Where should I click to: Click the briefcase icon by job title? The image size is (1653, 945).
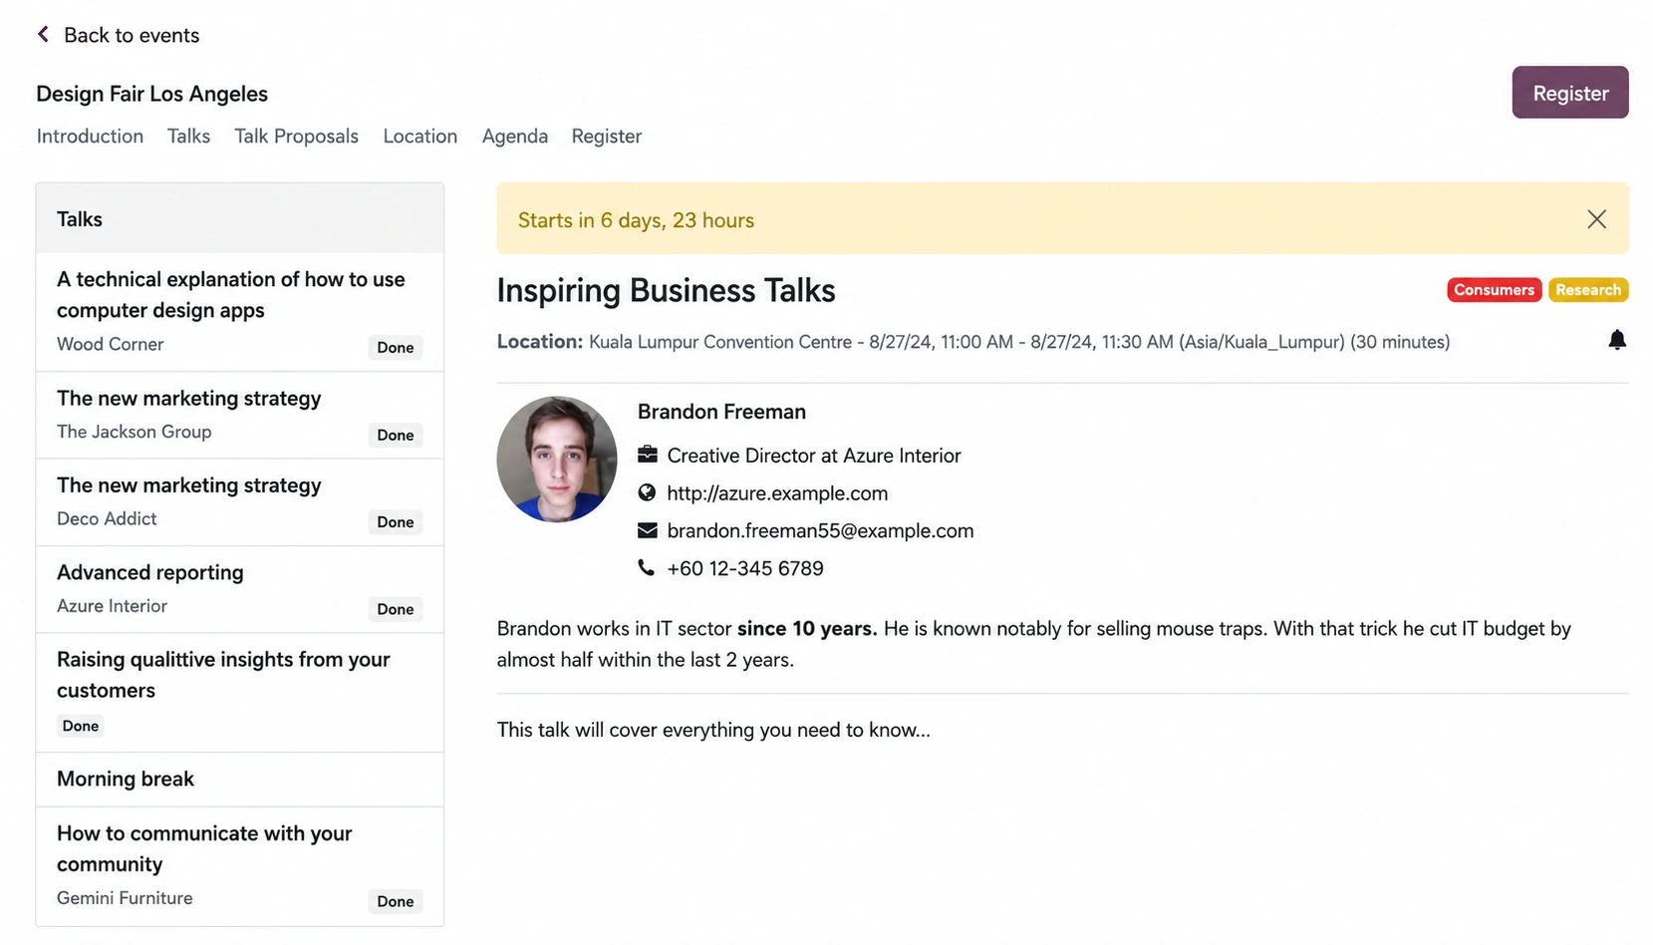tap(647, 455)
